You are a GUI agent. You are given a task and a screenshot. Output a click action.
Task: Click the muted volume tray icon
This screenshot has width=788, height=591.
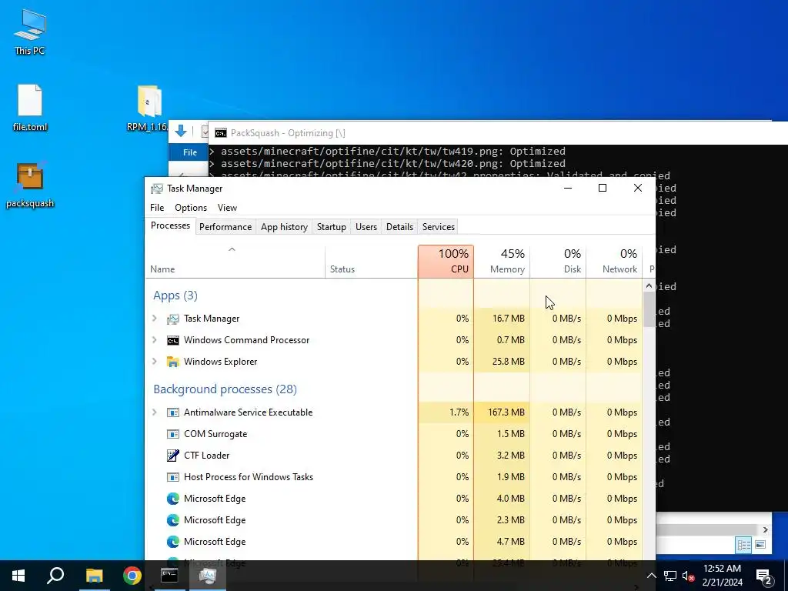[x=688, y=576]
